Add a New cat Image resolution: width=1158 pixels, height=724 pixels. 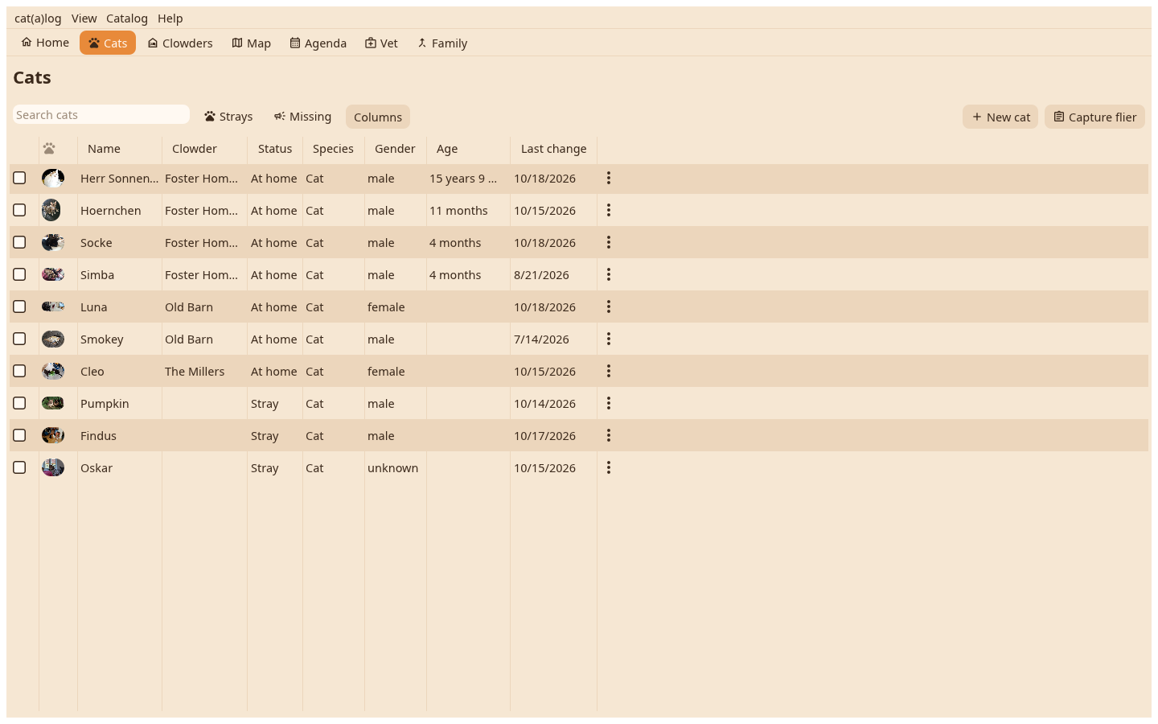(x=1000, y=117)
